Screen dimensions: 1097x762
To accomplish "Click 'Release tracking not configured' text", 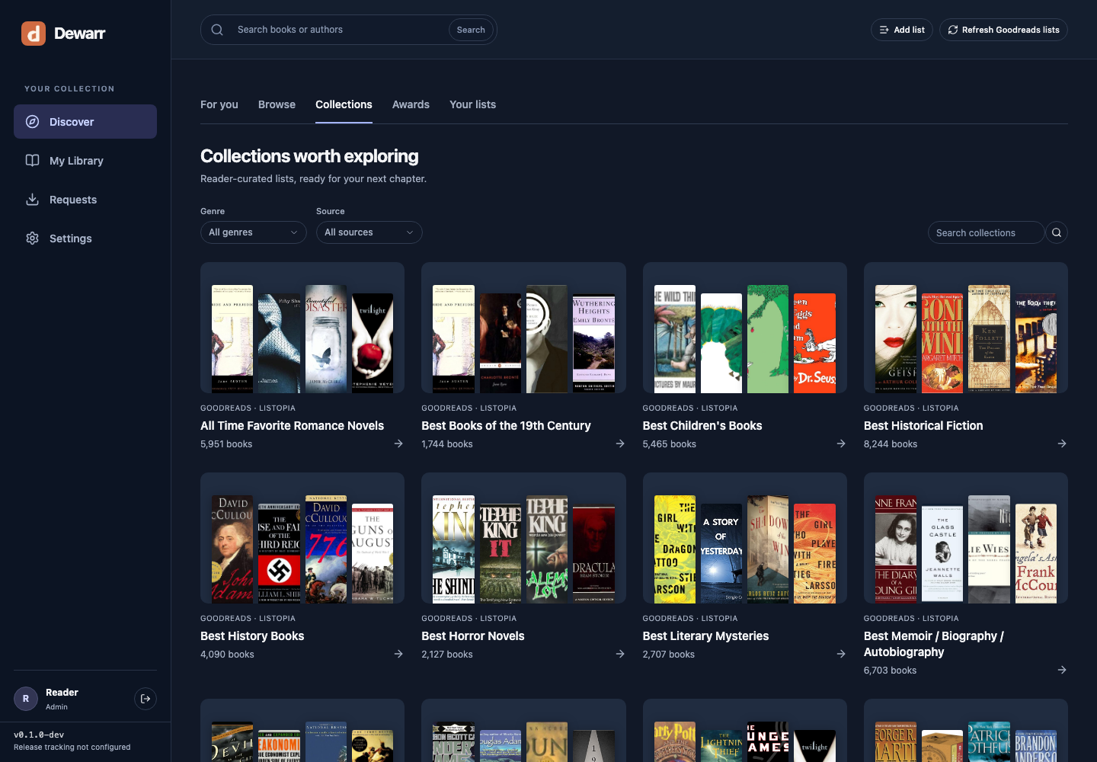I will tap(72, 748).
